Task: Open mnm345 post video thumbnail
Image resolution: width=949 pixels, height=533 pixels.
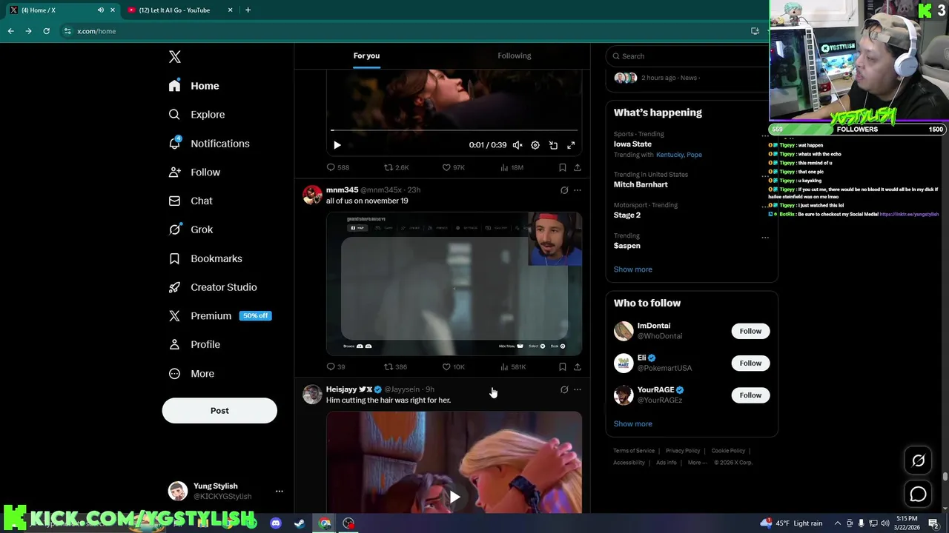Action: pyautogui.click(x=454, y=284)
